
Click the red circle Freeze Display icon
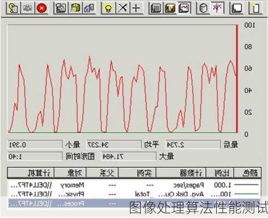pos(42,8)
